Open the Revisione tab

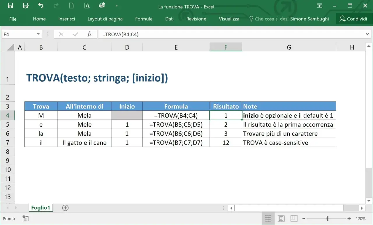[196, 19]
